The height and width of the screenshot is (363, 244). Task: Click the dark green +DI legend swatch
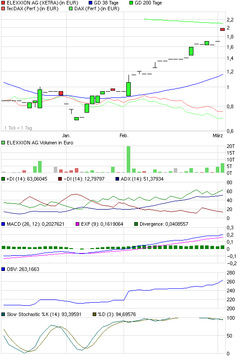[3, 179]
